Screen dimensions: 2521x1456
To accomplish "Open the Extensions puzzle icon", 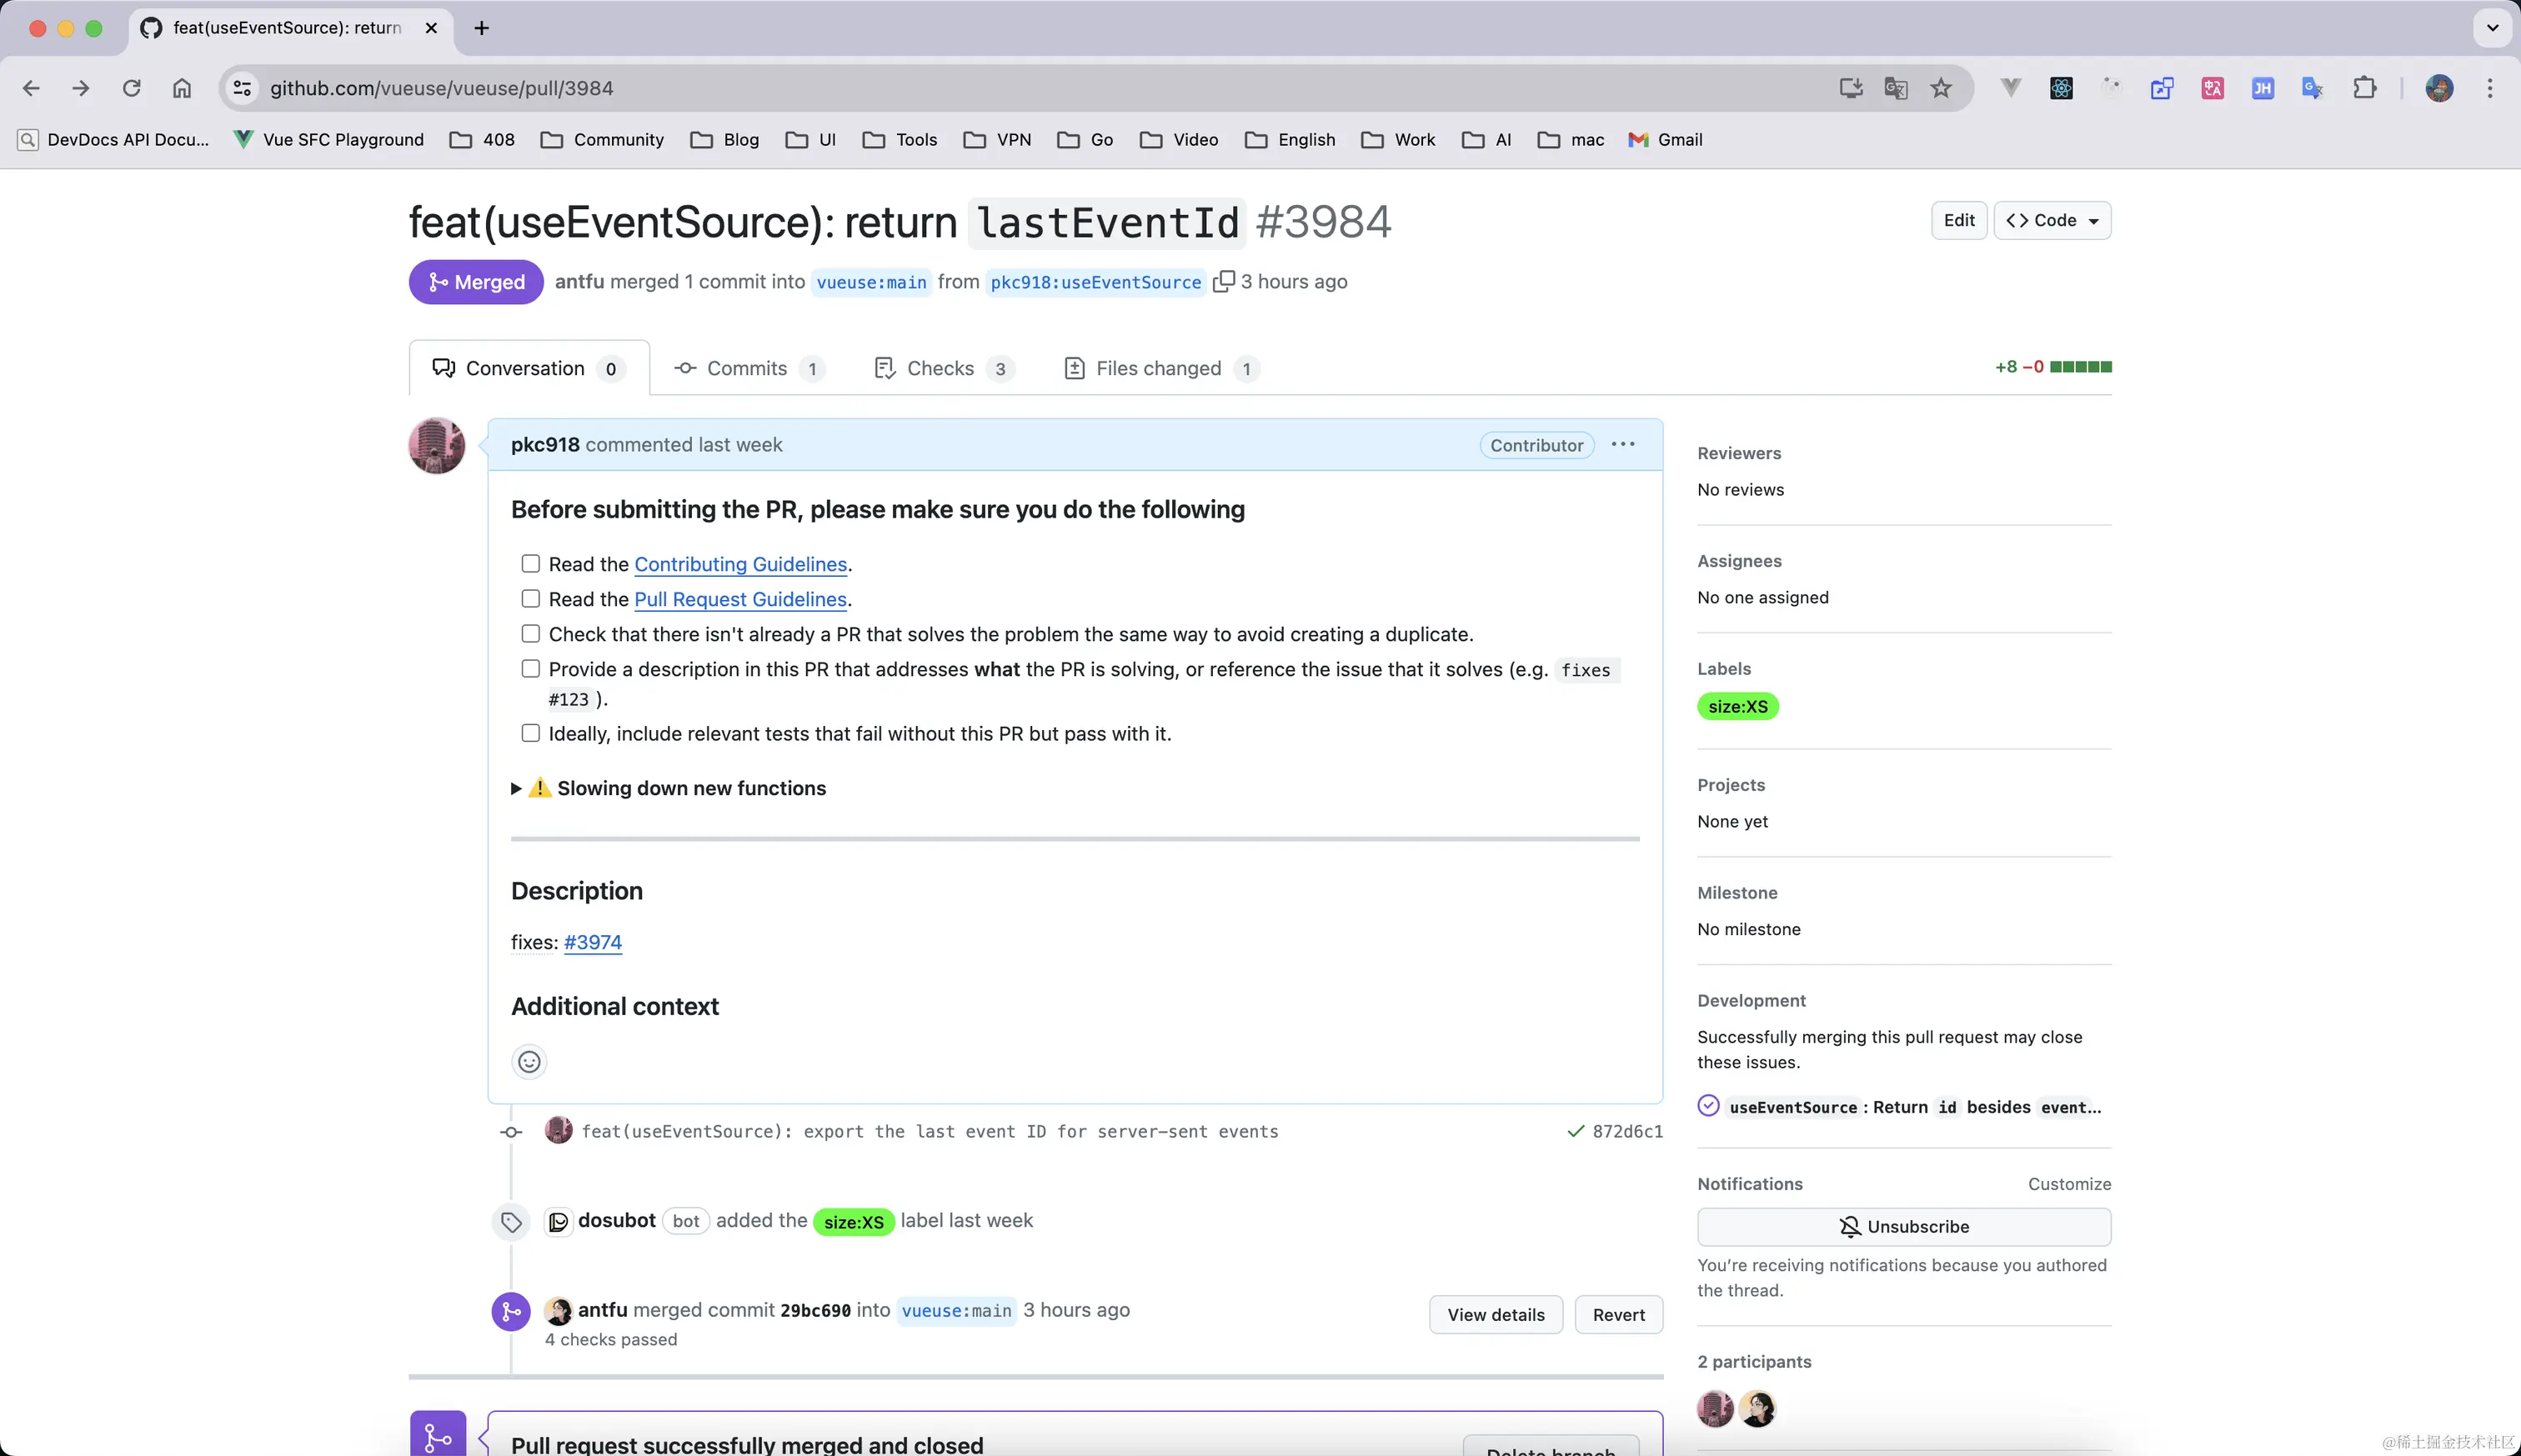I will pyautogui.click(x=2364, y=88).
